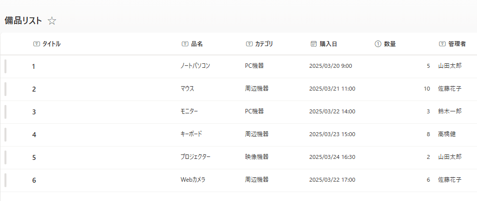The height and width of the screenshot is (201, 477).
Task: Select row 6 using its left edge bar
Action: [x=5, y=180]
